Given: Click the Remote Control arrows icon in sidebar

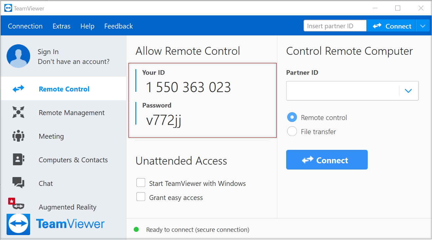Looking at the screenshot, I should (x=18, y=89).
